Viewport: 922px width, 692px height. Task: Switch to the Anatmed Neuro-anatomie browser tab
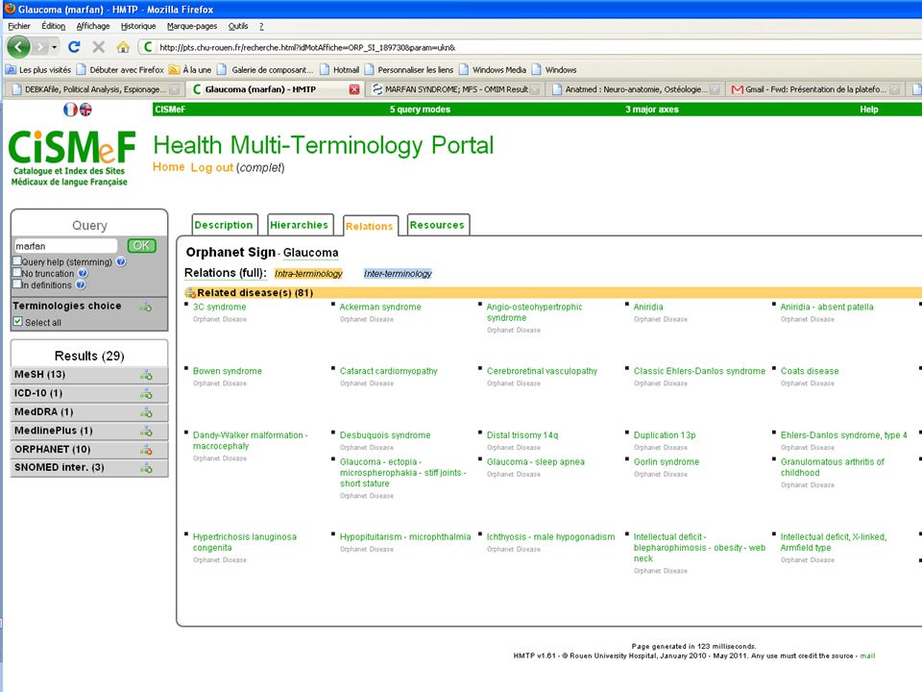pos(635,89)
